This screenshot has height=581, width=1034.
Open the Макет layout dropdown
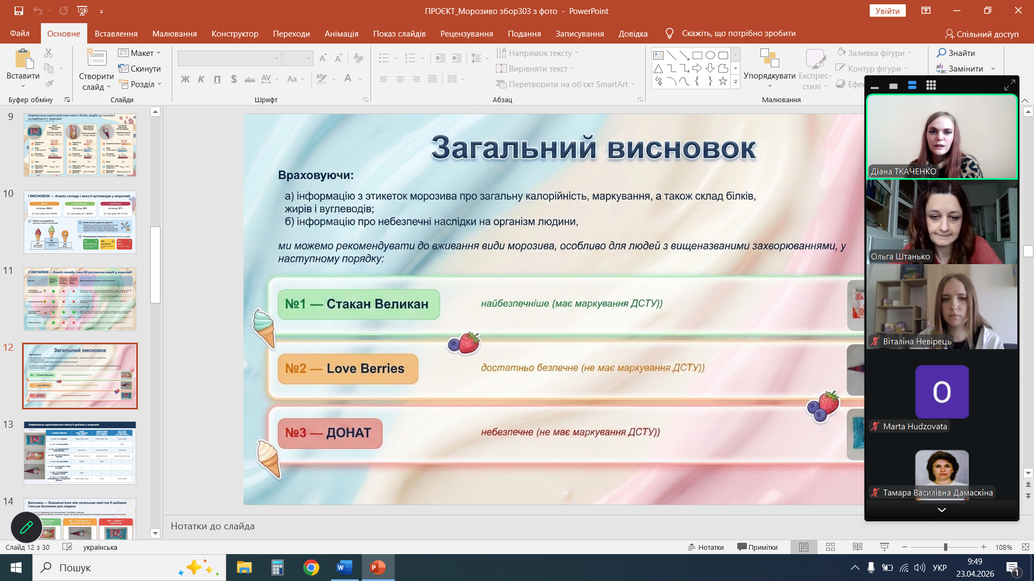coord(139,53)
